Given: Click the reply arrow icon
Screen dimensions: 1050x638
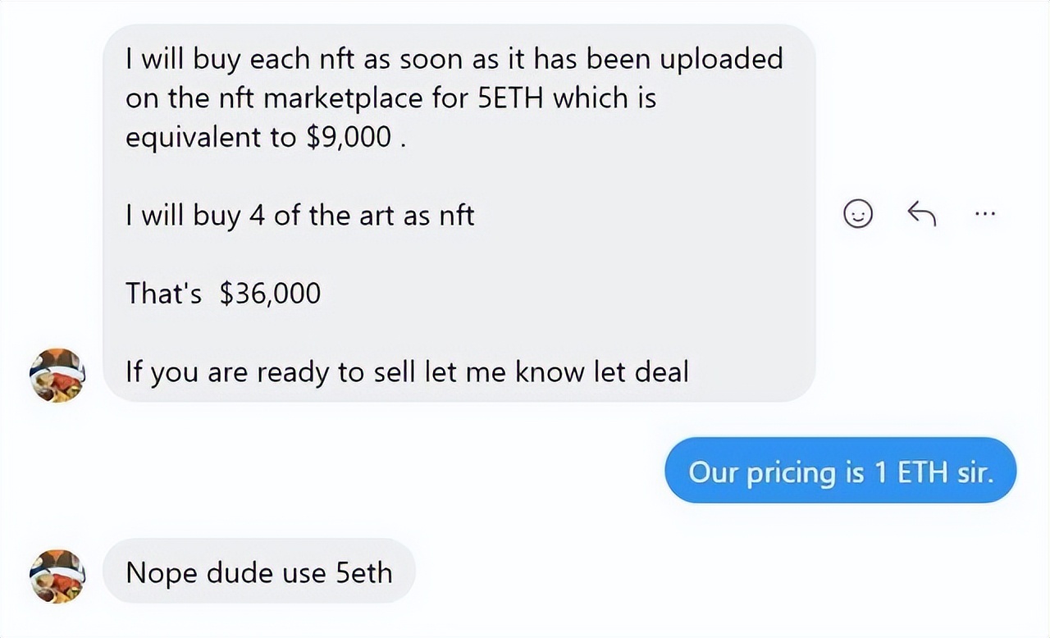Looking at the screenshot, I should (x=922, y=215).
